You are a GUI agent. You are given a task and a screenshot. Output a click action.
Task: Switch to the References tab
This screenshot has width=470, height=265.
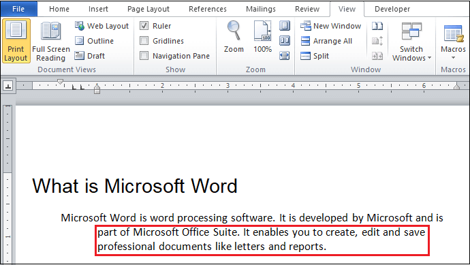pyautogui.click(x=208, y=9)
